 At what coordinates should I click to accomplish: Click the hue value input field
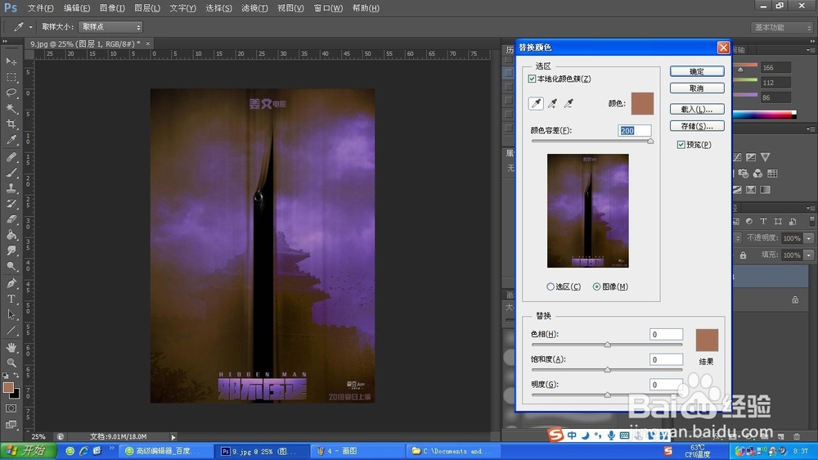666,334
